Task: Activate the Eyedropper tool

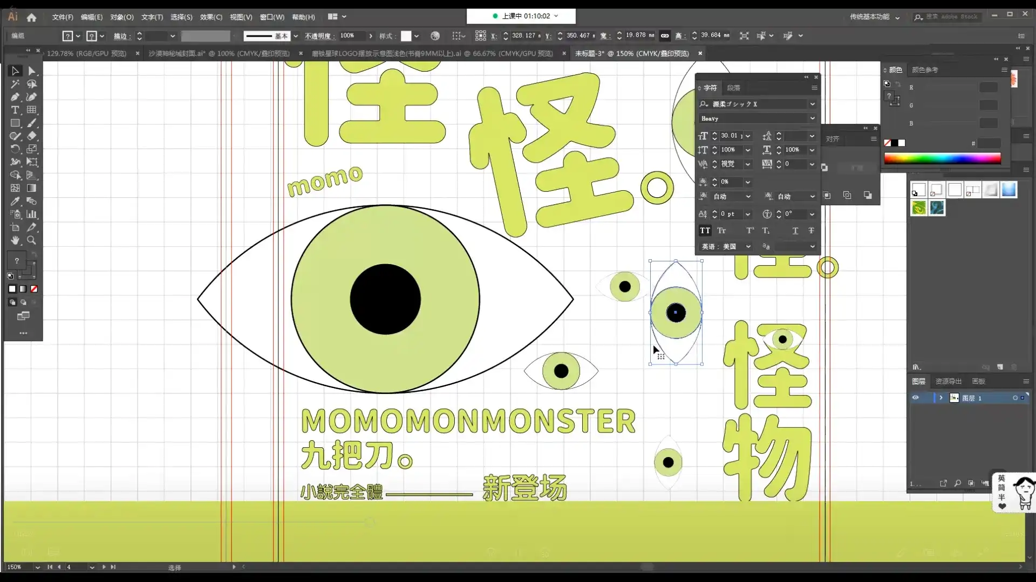Action: click(15, 201)
